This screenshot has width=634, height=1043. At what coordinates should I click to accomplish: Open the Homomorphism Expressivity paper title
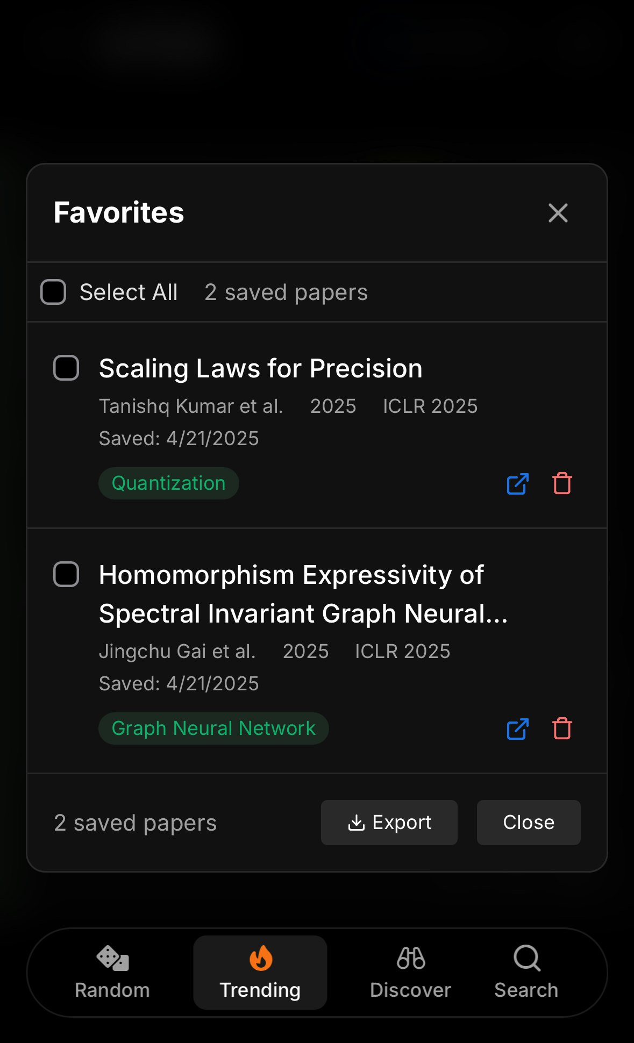303,594
